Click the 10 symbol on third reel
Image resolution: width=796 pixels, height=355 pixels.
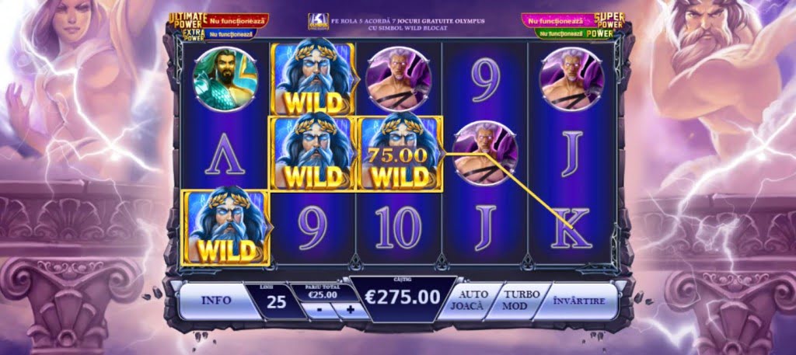point(399,228)
